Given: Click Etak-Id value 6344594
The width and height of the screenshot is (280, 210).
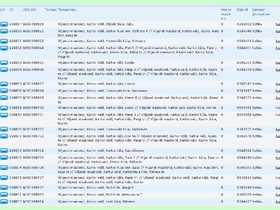Looking at the screenshot, I should pyautogui.click(x=244, y=151).
